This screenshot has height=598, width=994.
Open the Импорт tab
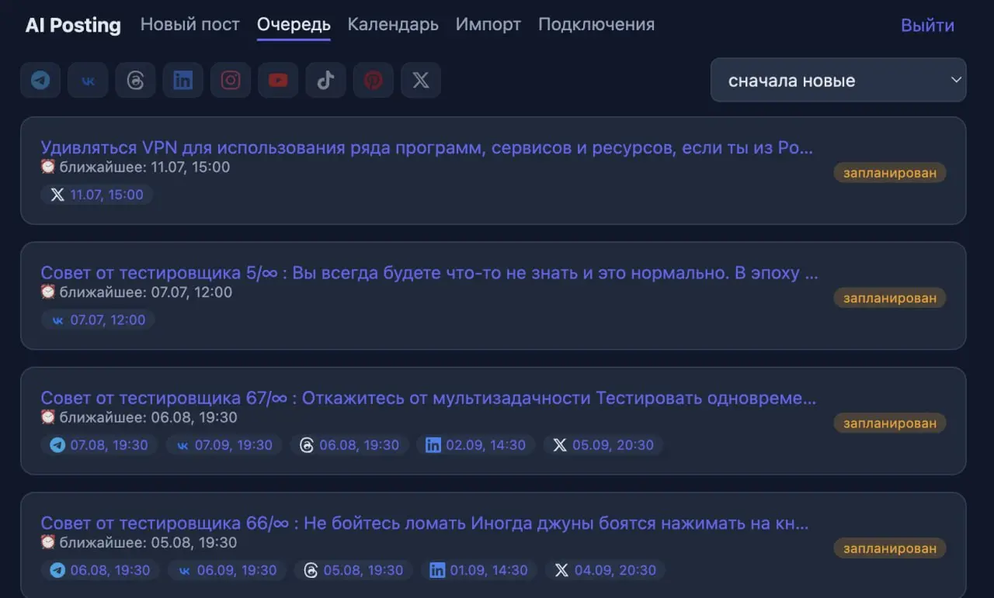[488, 25]
